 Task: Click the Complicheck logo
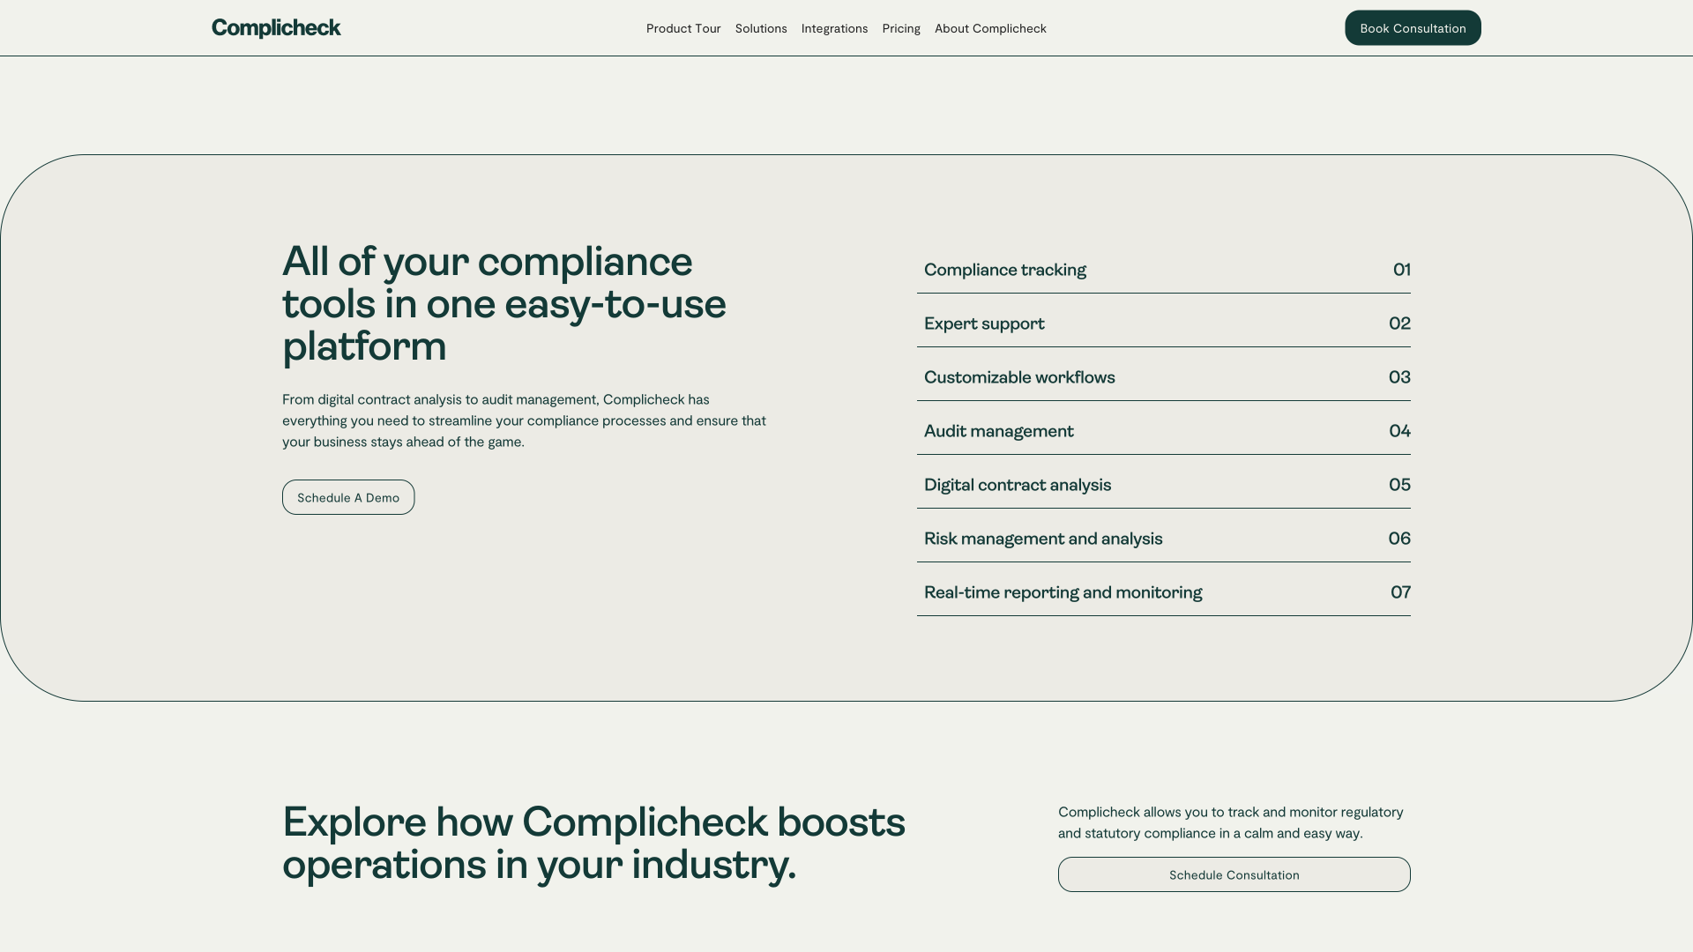pos(276,28)
